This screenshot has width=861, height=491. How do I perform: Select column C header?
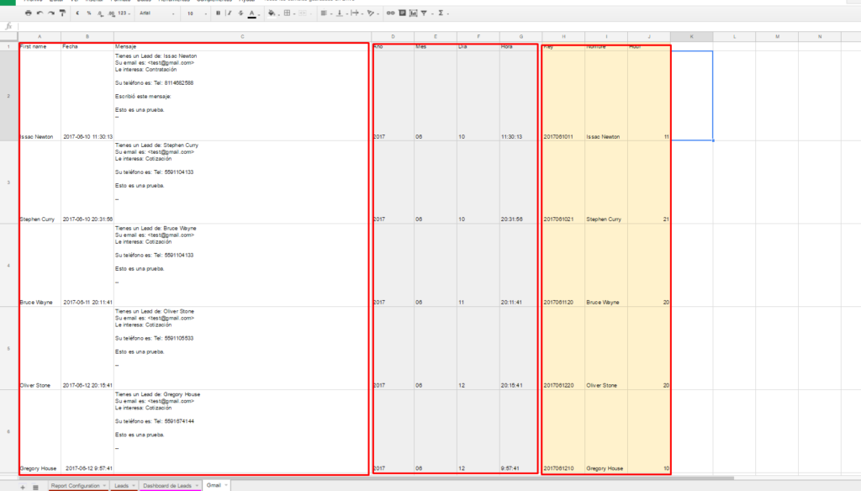(x=242, y=37)
